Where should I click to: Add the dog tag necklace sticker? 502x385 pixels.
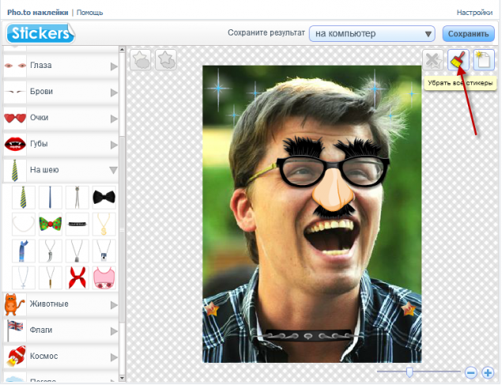(x=77, y=251)
